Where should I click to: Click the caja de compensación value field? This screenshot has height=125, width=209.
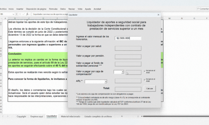tap(133, 73)
